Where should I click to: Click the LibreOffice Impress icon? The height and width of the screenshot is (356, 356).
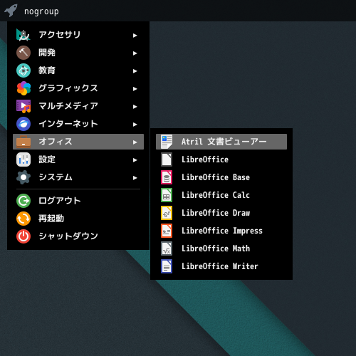tap(167, 231)
